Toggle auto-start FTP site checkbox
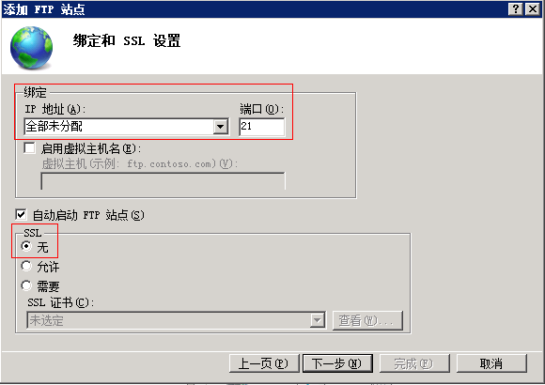 [x=21, y=214]
